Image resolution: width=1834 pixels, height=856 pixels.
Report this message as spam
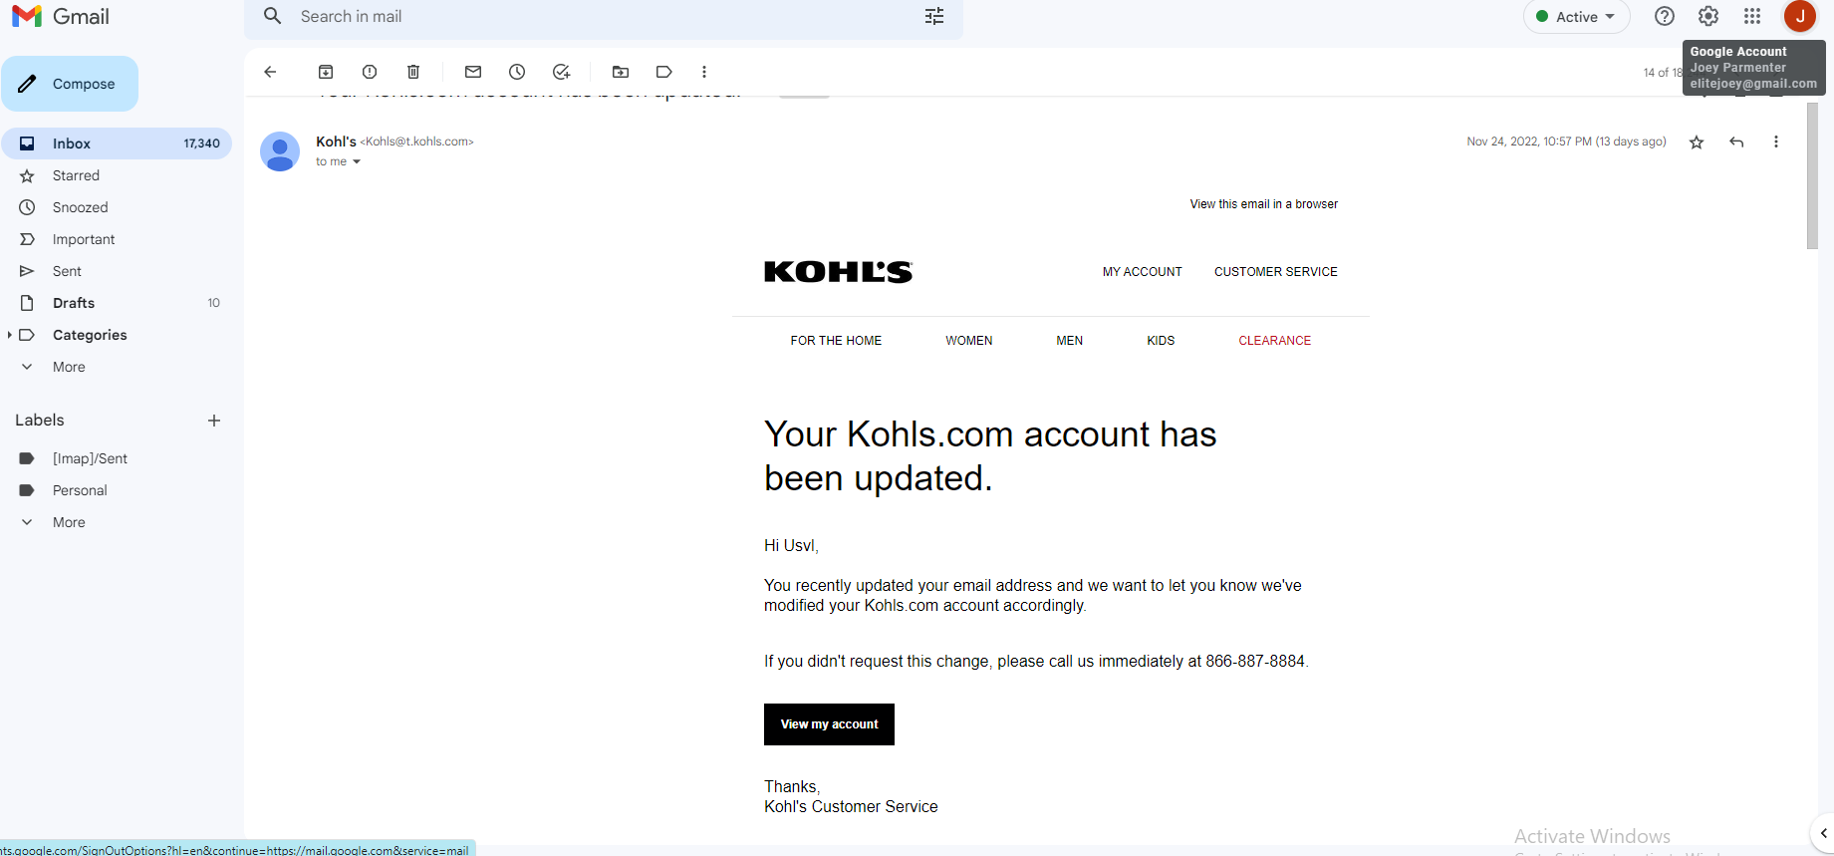point(370,72)
